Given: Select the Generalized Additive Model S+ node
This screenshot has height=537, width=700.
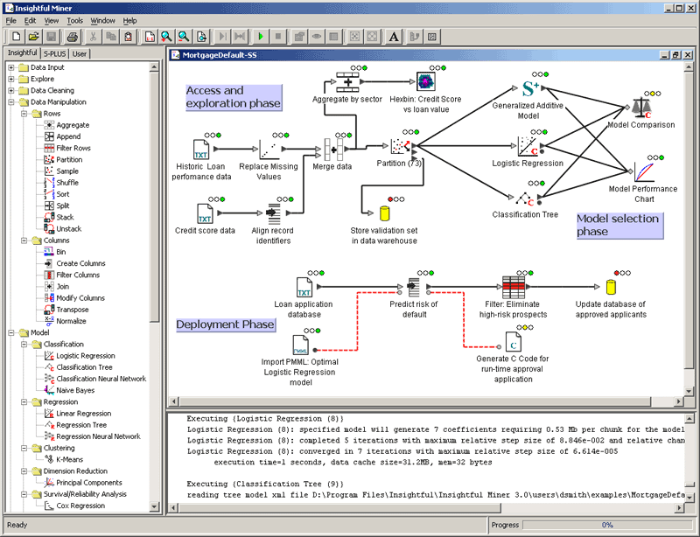Looking at the screenshot, I should [530, 89].
